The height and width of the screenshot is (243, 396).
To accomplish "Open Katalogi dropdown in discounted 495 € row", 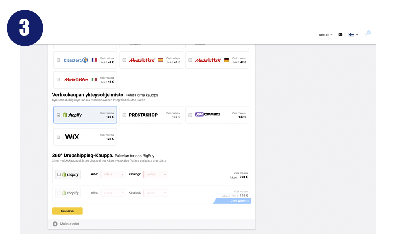I will [x=156, y=193].
